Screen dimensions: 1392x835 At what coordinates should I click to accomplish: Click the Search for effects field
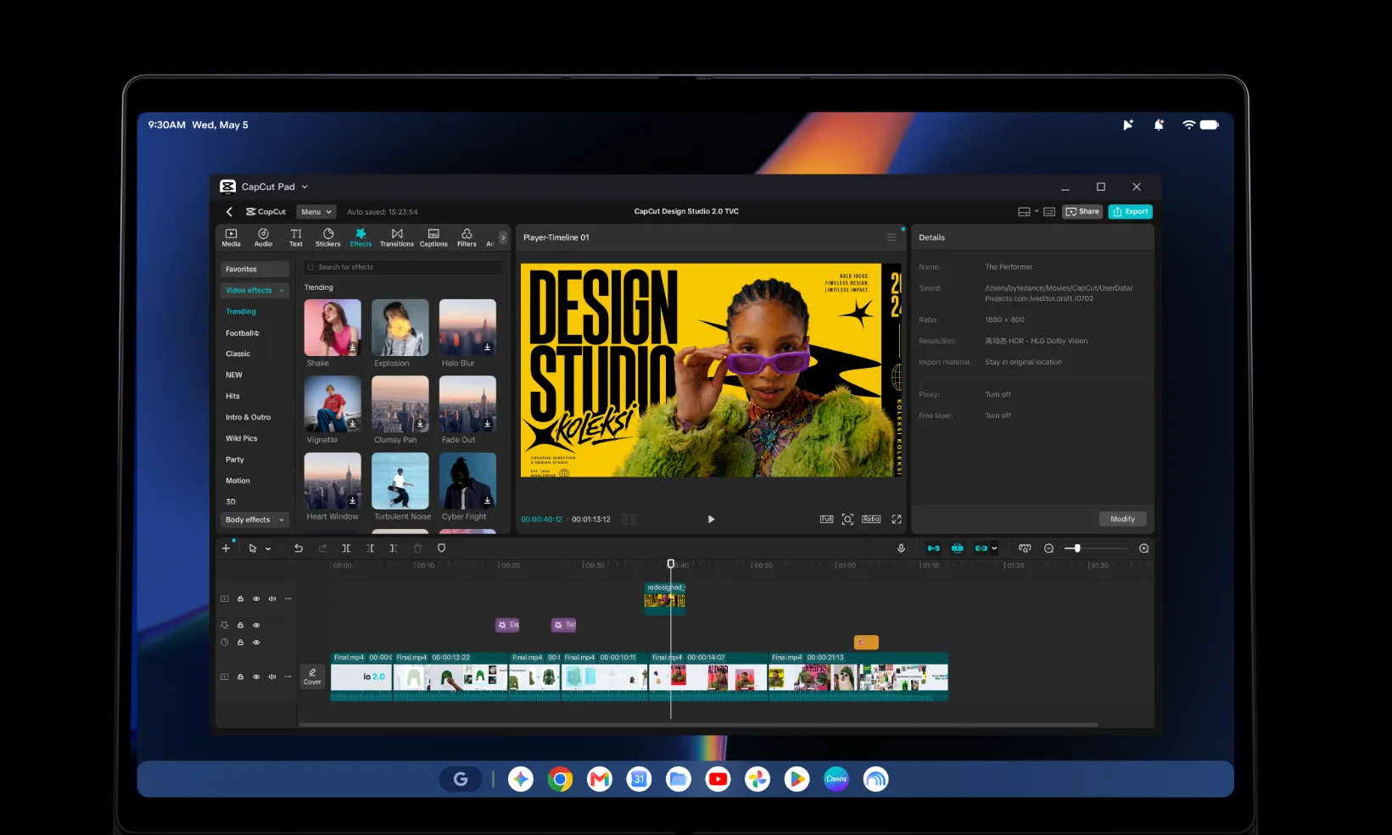point(403,267)
